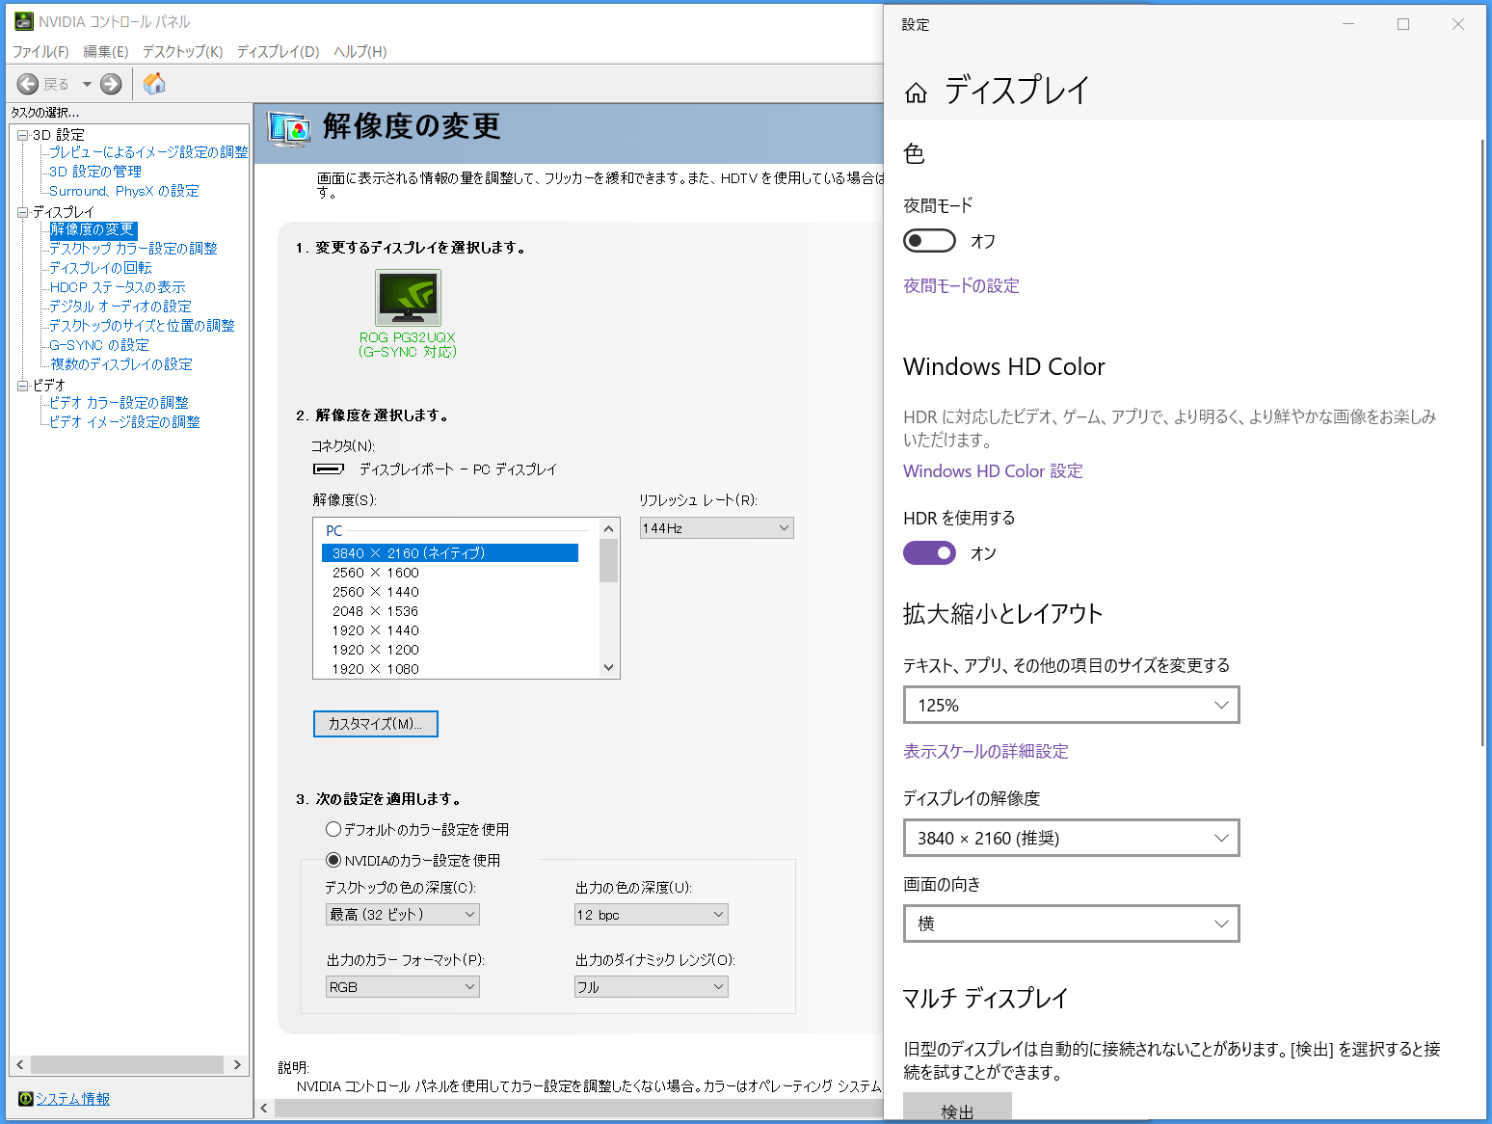1492x1124 pixels.
Task: Open the 125% scaling dropdown
Action: pyautogui.click(x=1072, y=705)
